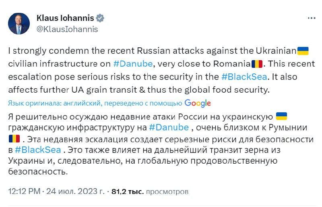Viewport: 322px width, 207px height.
Task: Open the three-dot more options menu
Action: pos(311,18)
